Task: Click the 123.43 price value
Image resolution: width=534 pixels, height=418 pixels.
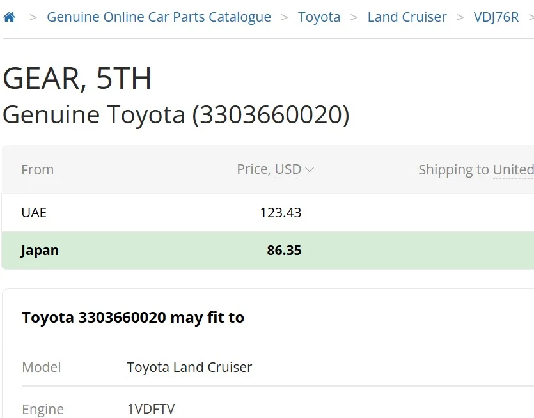Action: click(280, 212)
